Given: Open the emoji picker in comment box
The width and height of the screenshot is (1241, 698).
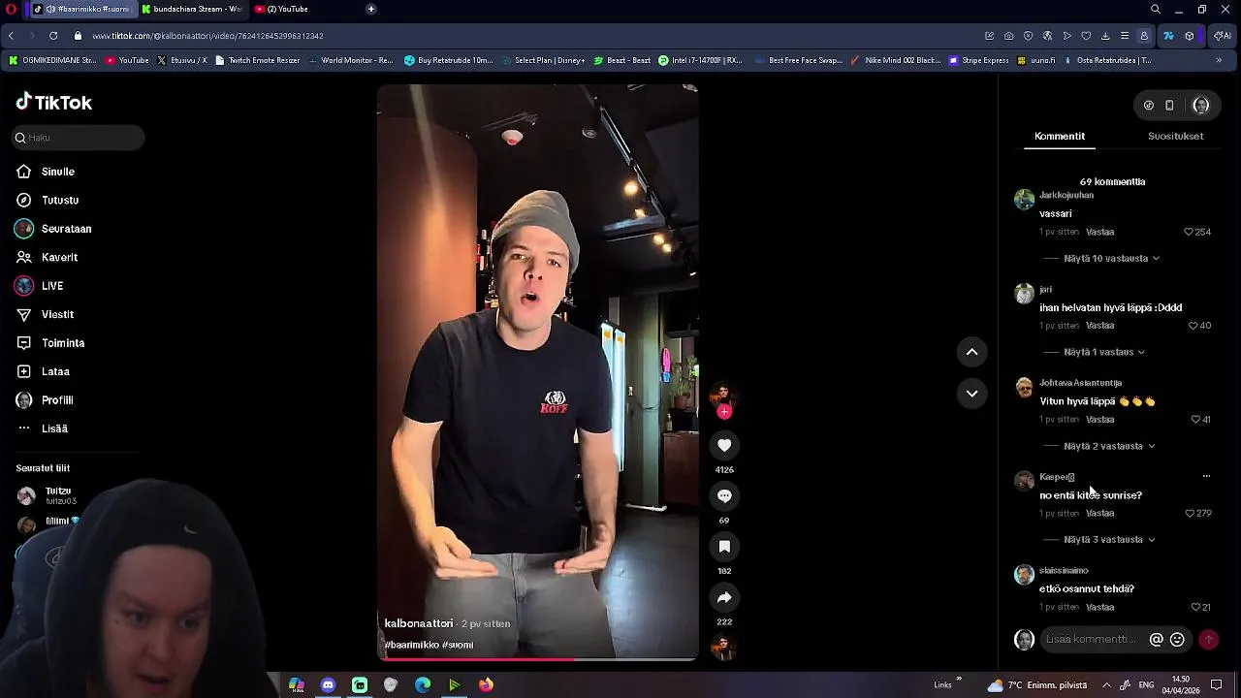Looking at the screenshot, I should (1177, 640).
